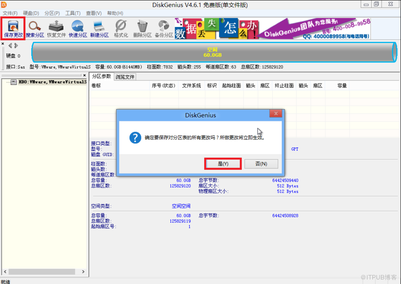Close the disk bar panel with small x
Viewport: 401px width, 284px height.
(x=3, y=44)
